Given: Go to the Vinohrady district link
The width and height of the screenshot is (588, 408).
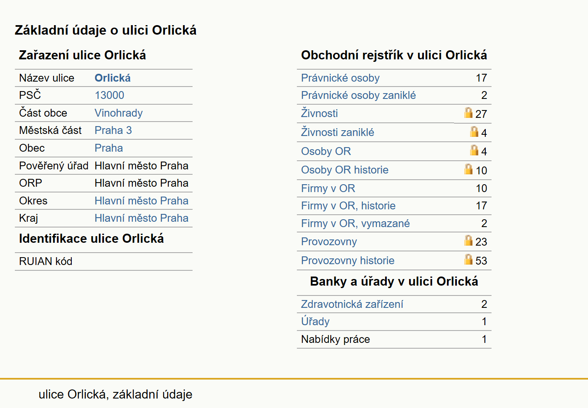Looking at the screenshot, I should tap(118, 113).
